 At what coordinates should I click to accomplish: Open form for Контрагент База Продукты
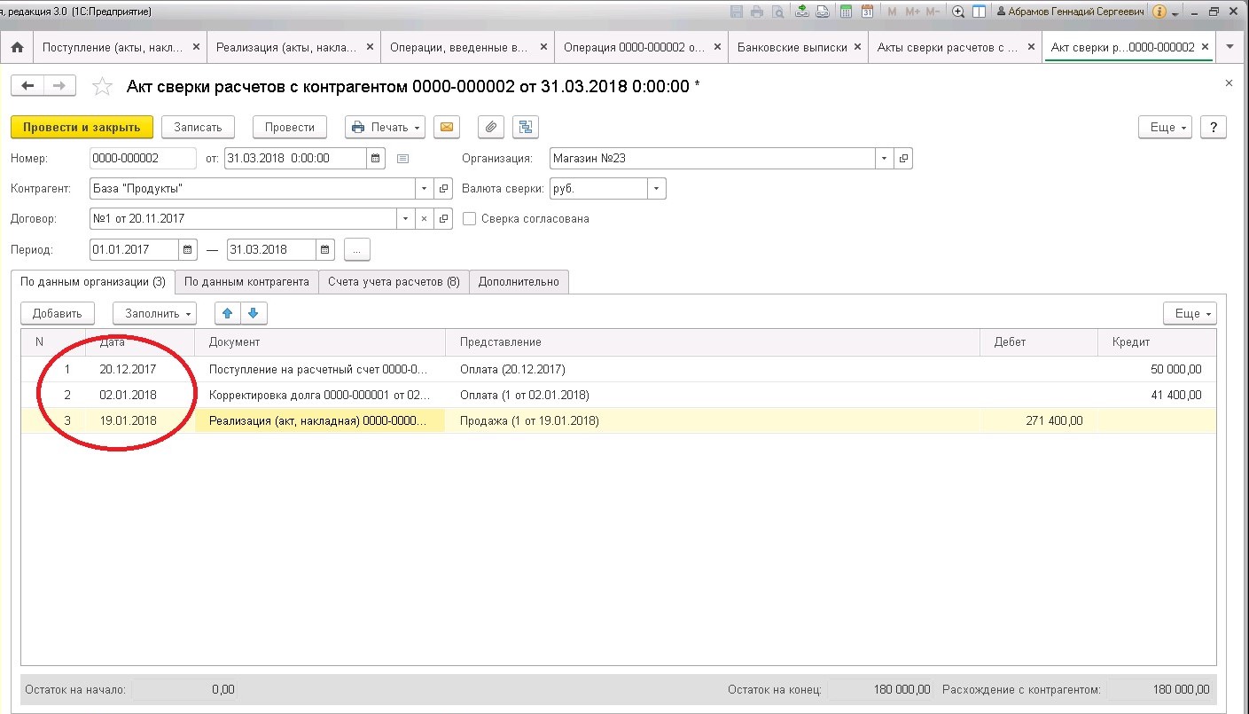click(444, 189)
